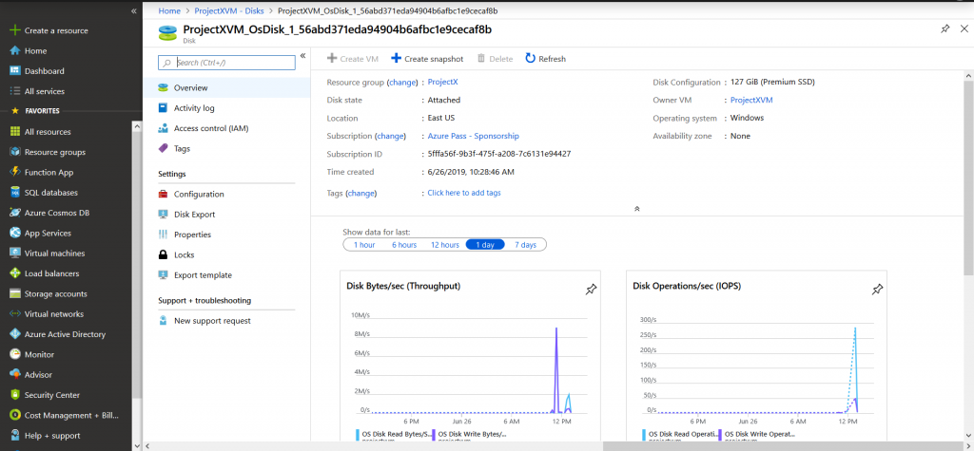The image size is (974, 451).
Task: Focus the Search (Ctrl+/) box
Action: coord(226,63)
